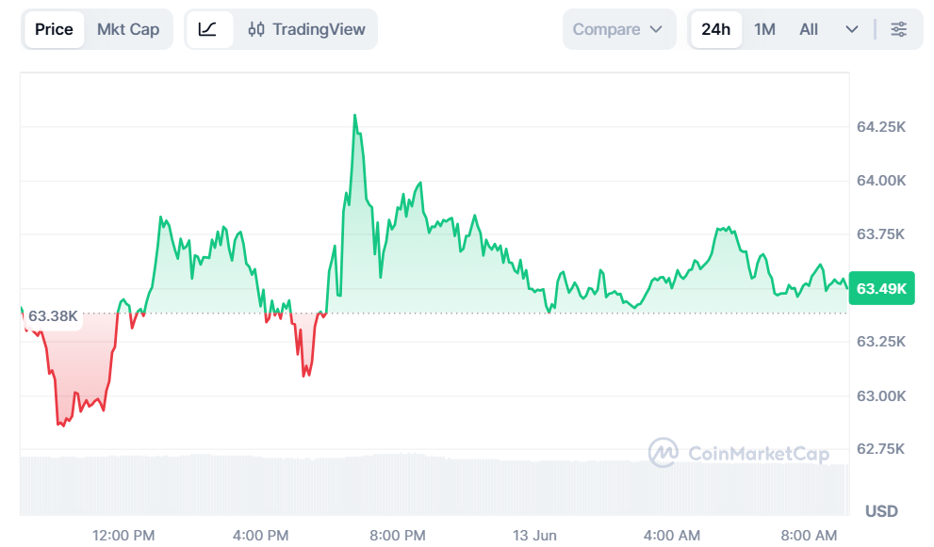The image size is (934, 547).
Task: Click the USD currency label
Action: 881,510
